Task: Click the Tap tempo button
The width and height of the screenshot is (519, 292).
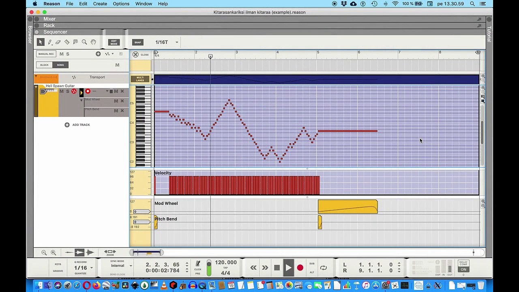Action: pos(225,268)
